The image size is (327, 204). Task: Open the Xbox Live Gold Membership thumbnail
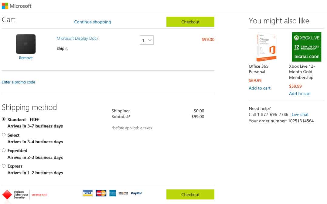click(x=307, y=47)
